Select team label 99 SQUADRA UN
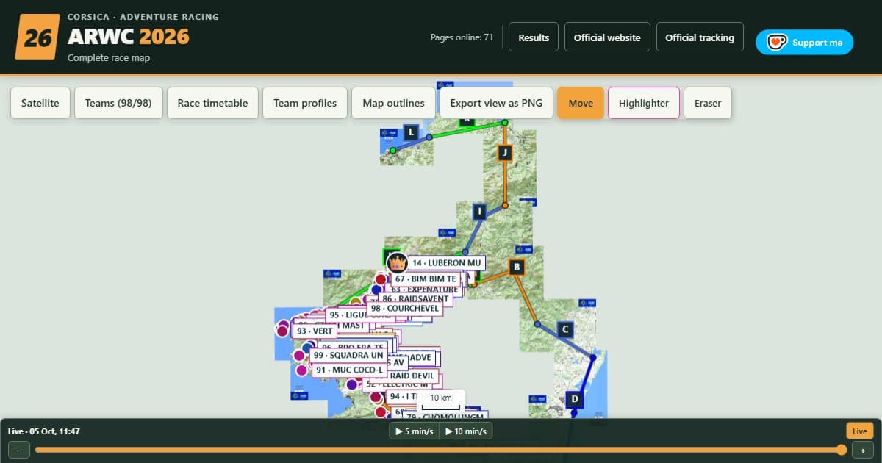Viewport: 882px width, 463px height. pos(348,355)
